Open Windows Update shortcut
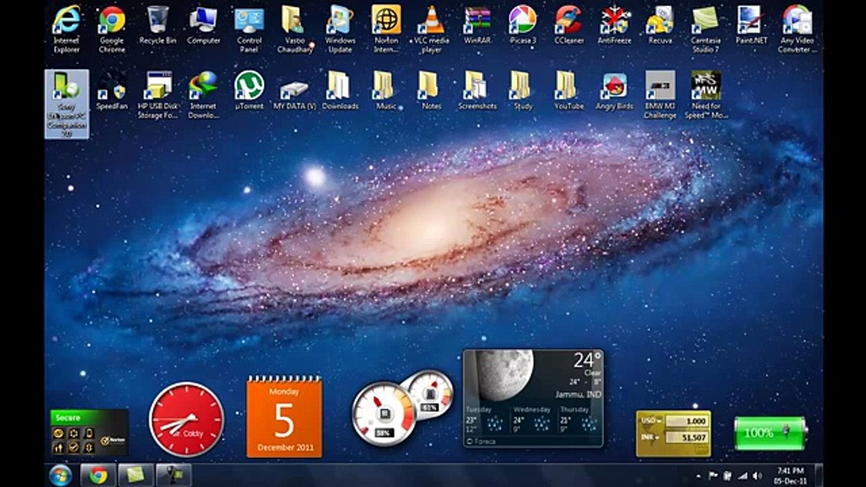This screenshot has width=866, height=487. [340, 28]
